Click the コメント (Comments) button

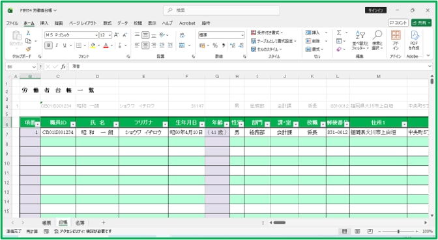pyautogui.click(x=398, y=23)
